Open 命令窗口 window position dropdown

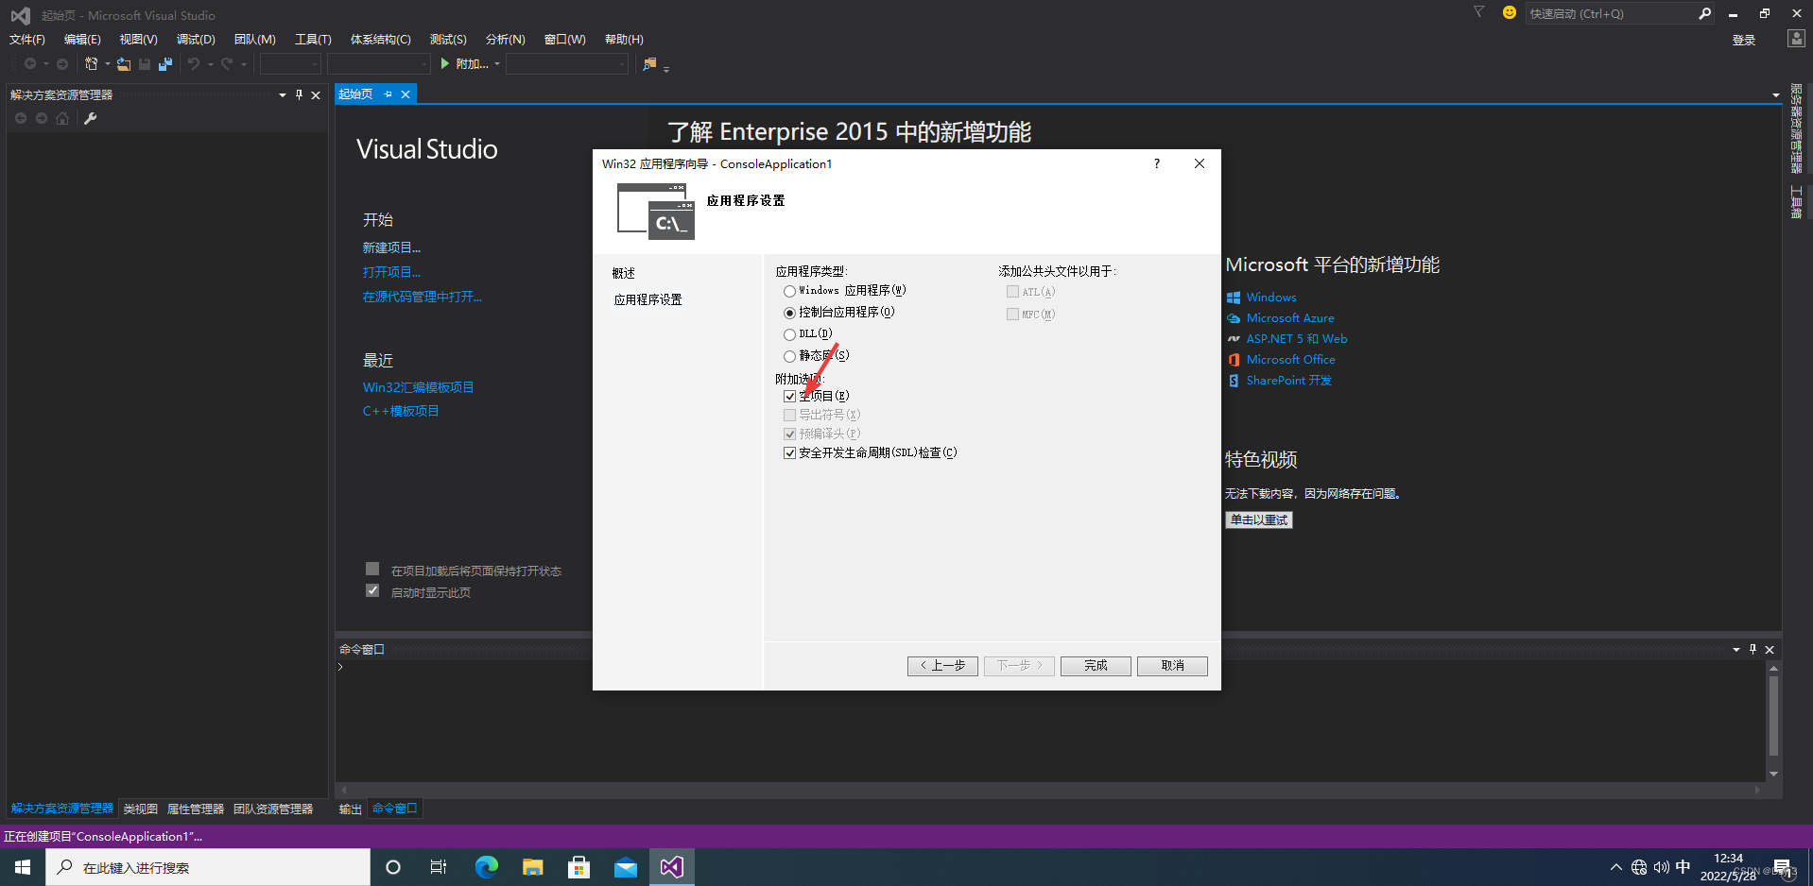1735,649
